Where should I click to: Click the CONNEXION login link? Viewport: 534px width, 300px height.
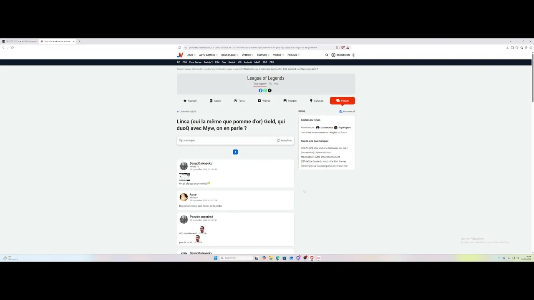point(343,55)
